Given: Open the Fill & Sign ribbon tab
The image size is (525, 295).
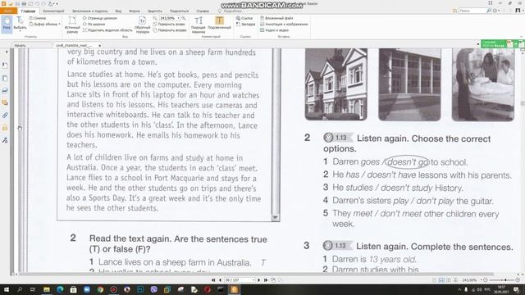Looking at the screenshot, I should coord(90,11).
